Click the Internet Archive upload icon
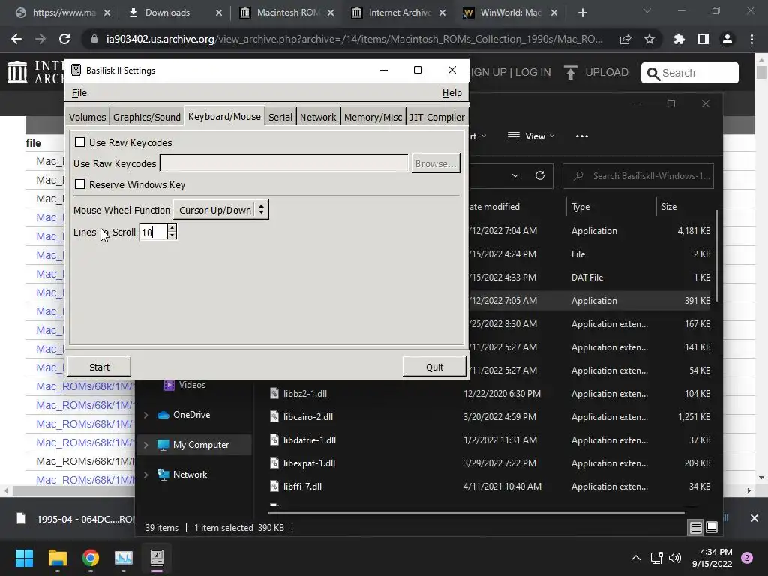768x576 pixels. (570, 73)
